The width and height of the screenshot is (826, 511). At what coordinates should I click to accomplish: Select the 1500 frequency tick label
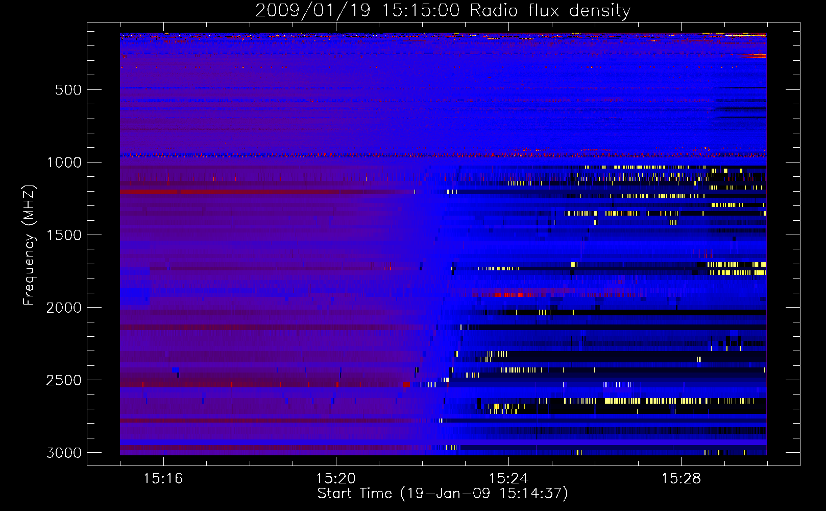coord(64,235)
